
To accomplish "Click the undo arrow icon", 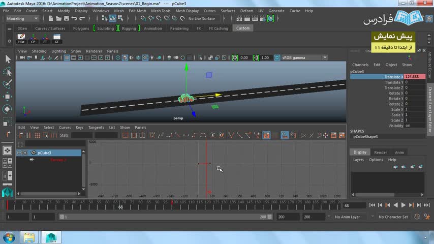I will coord(74,19).
